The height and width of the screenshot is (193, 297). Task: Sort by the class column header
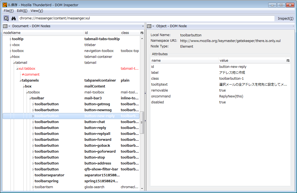(130, 33)
